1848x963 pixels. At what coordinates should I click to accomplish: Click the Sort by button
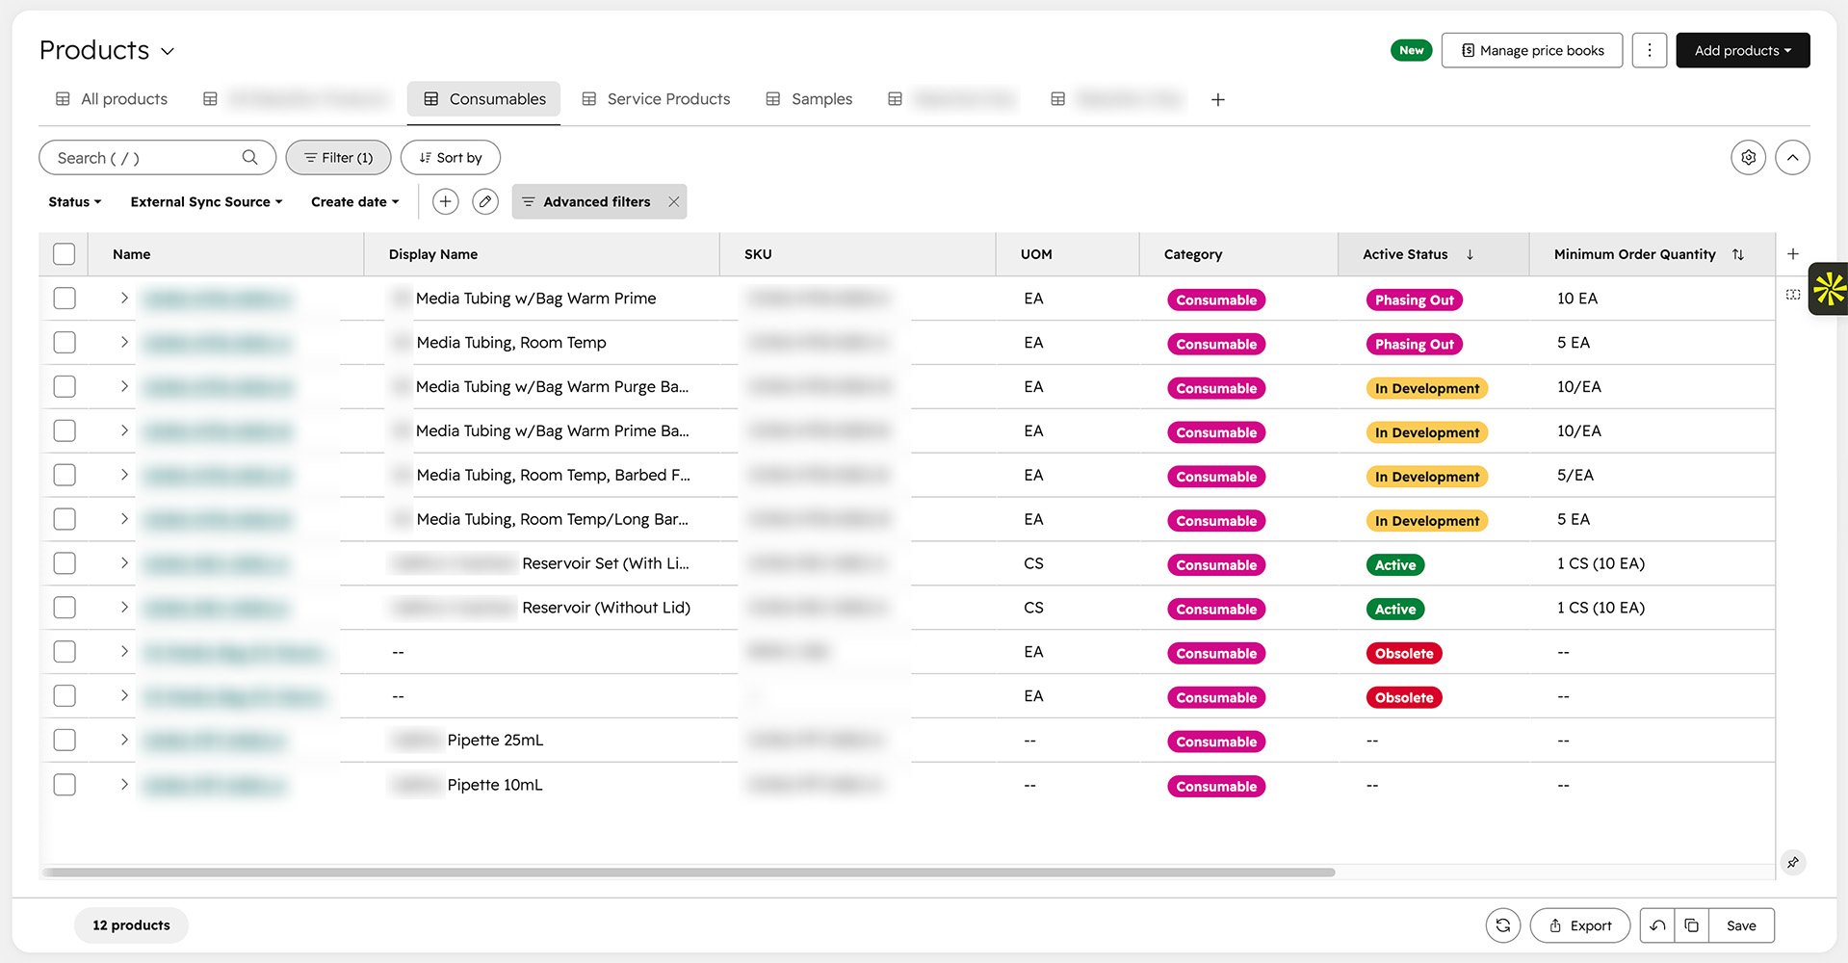click(451, 157)
